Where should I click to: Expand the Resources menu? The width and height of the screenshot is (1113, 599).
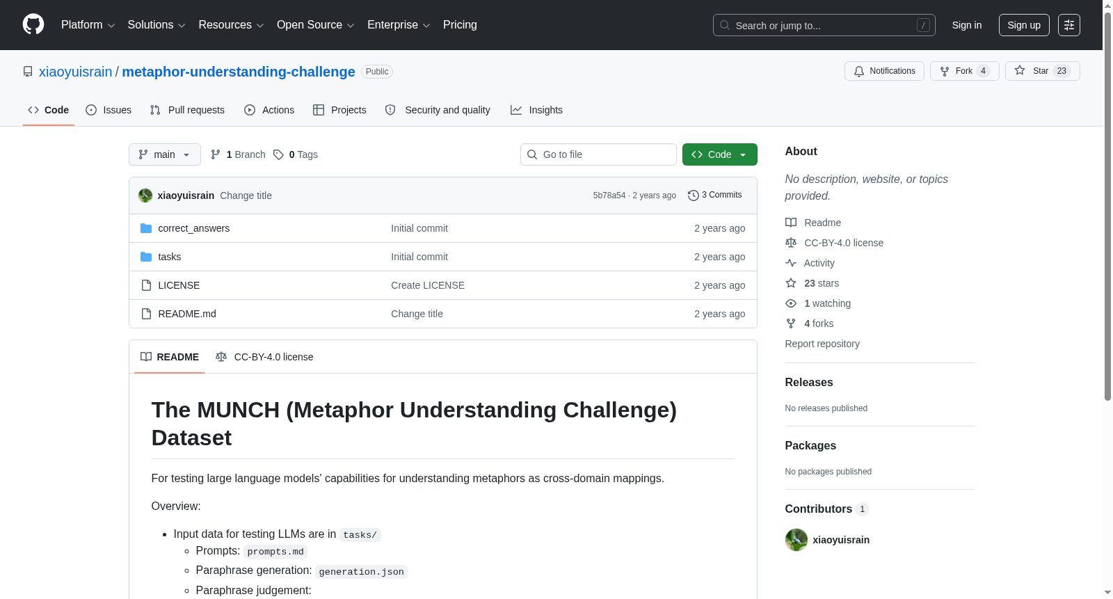[231, 25]
